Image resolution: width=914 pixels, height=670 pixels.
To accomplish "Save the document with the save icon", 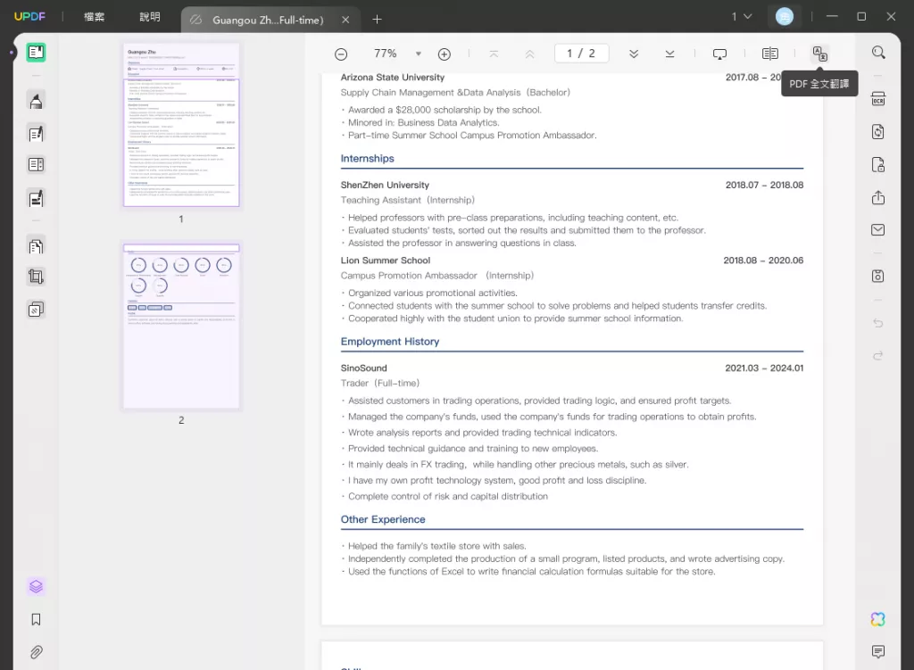I will tap(878, 277).
